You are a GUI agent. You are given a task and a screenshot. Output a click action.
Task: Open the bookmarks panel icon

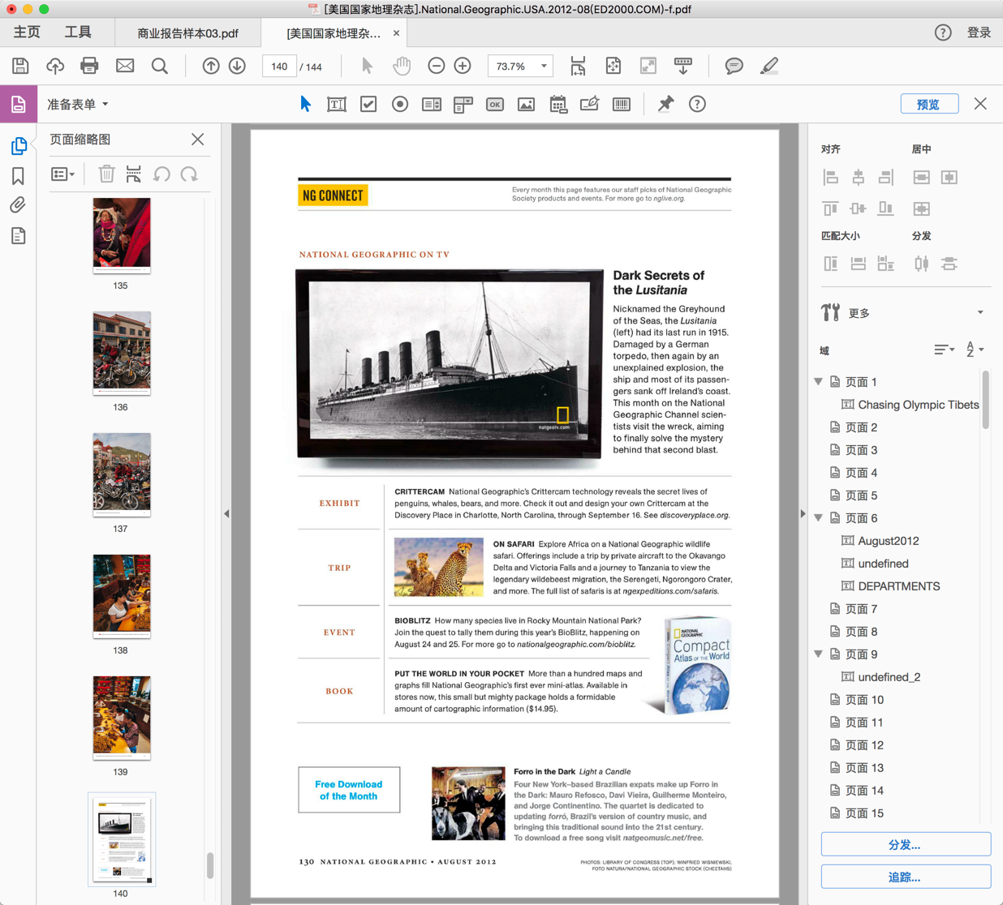pos(18,176)
